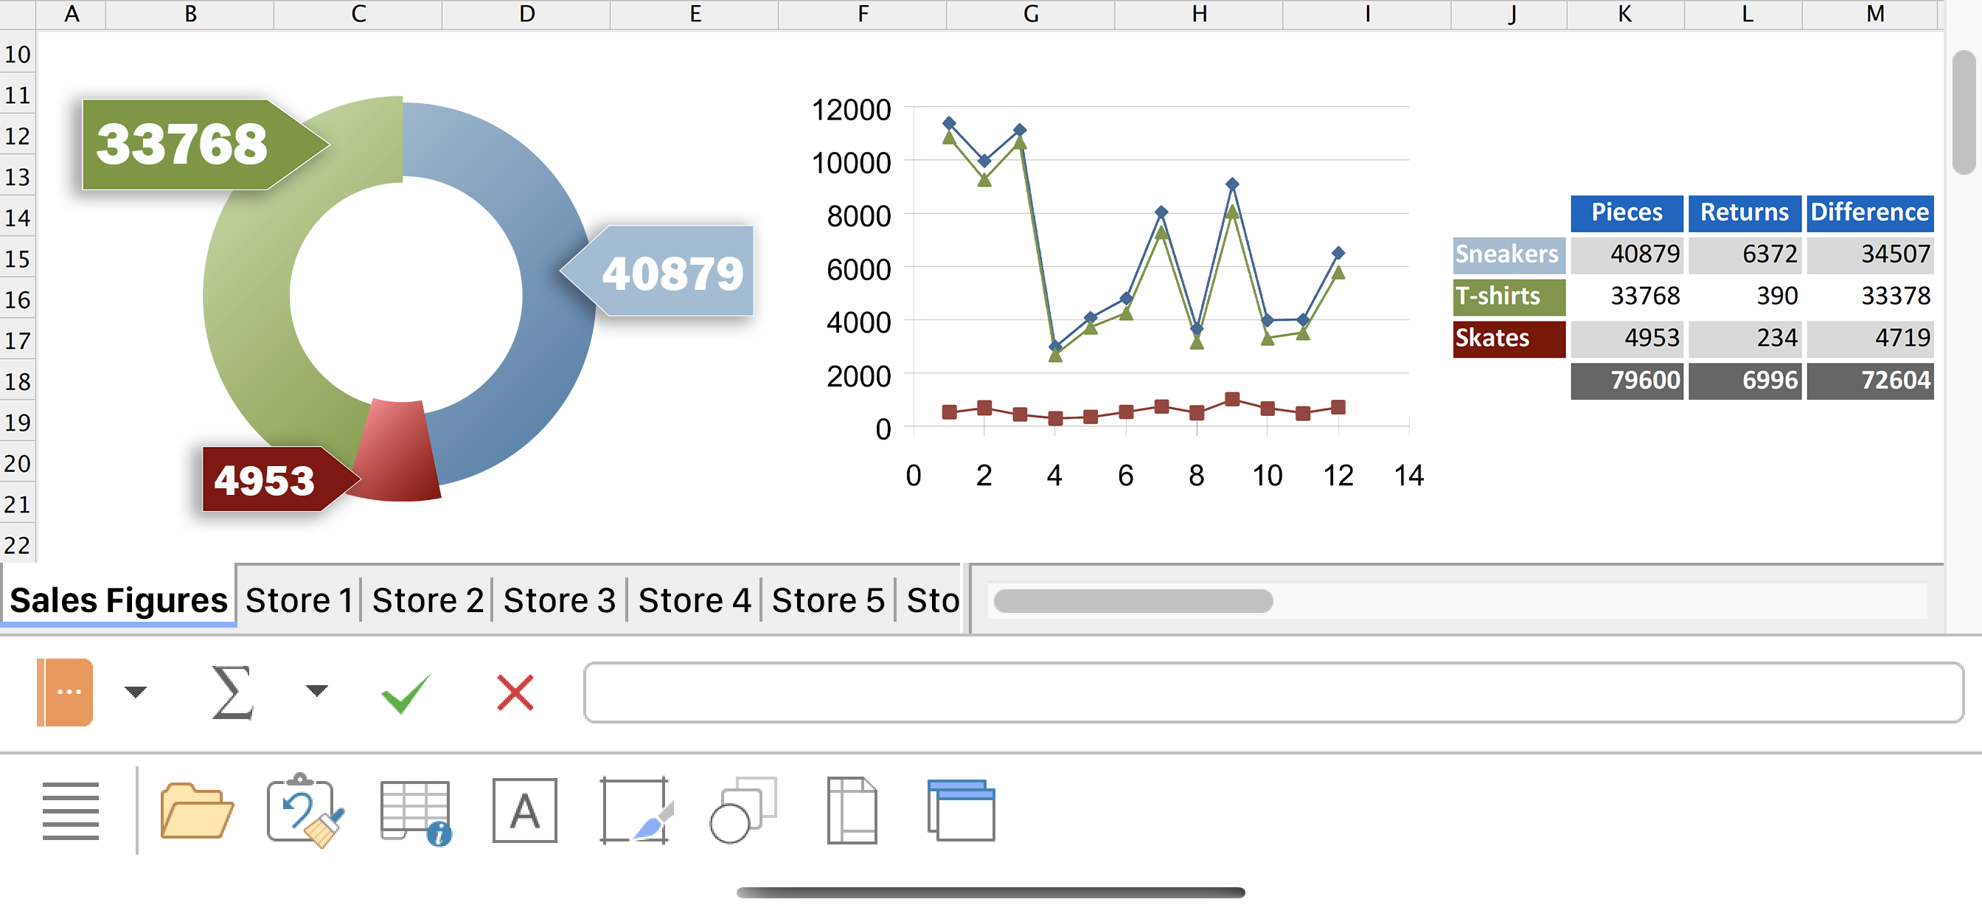Open the table info icon
Screen dimensions: 1982x916
(x=415, y=812)
